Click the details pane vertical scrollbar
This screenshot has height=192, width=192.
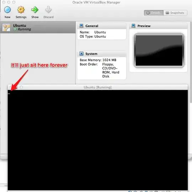[x=191, y=63]
